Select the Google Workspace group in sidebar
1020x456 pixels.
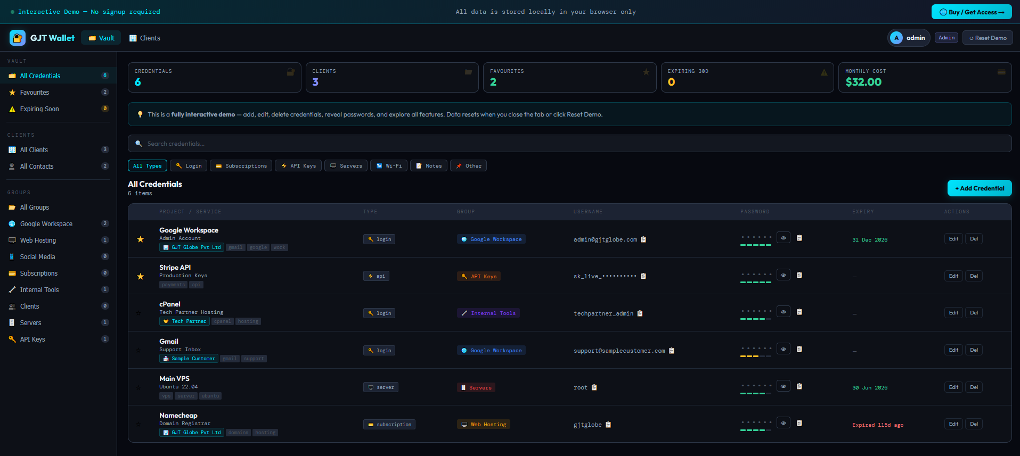click(x=58, y=223)
